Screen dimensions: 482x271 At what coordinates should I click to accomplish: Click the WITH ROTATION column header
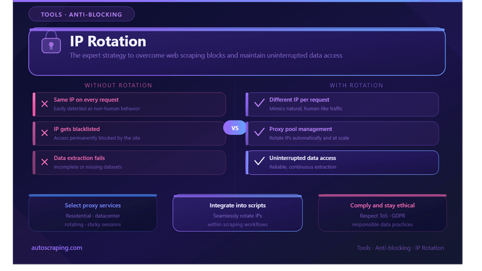[357, 85]
